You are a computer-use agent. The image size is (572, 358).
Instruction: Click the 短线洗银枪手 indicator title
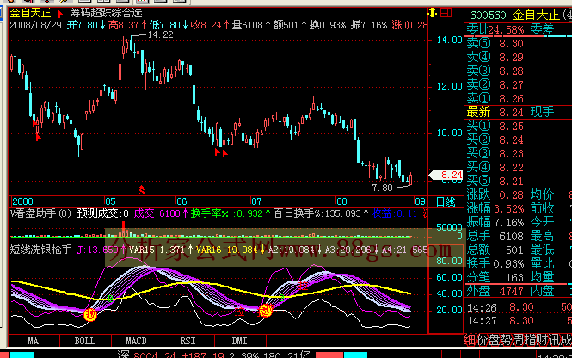point(40,250)
